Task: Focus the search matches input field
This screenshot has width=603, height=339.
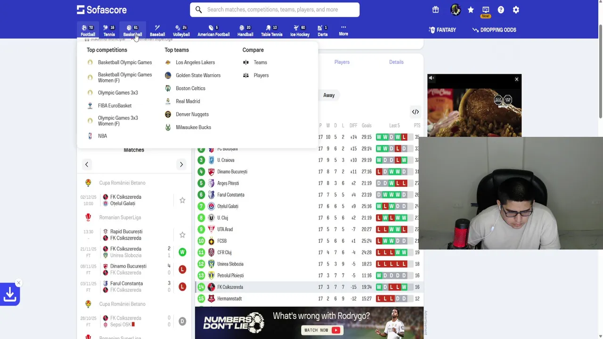Action: (x=275, y=9)
